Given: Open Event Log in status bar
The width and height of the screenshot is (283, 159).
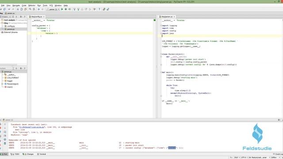Looking at the screenshot, I should [278, 154].
